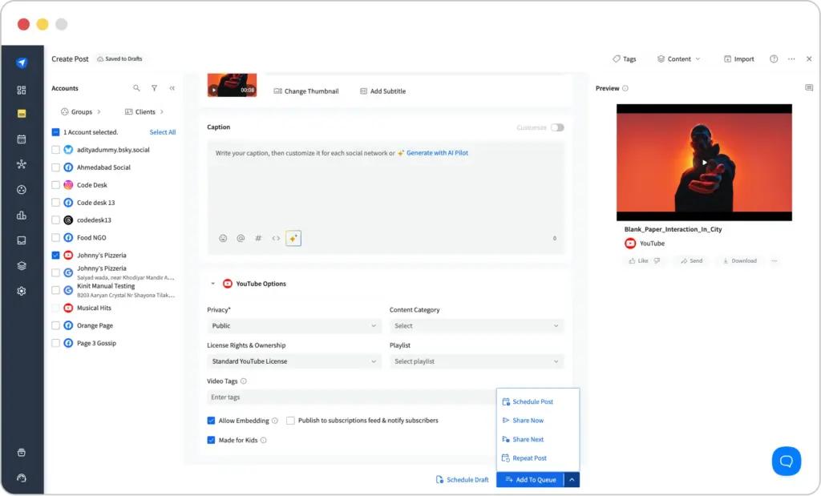Enable the Customize toggle above the caption
This screenshot has width=821, height=496.
tap(556, 127)
